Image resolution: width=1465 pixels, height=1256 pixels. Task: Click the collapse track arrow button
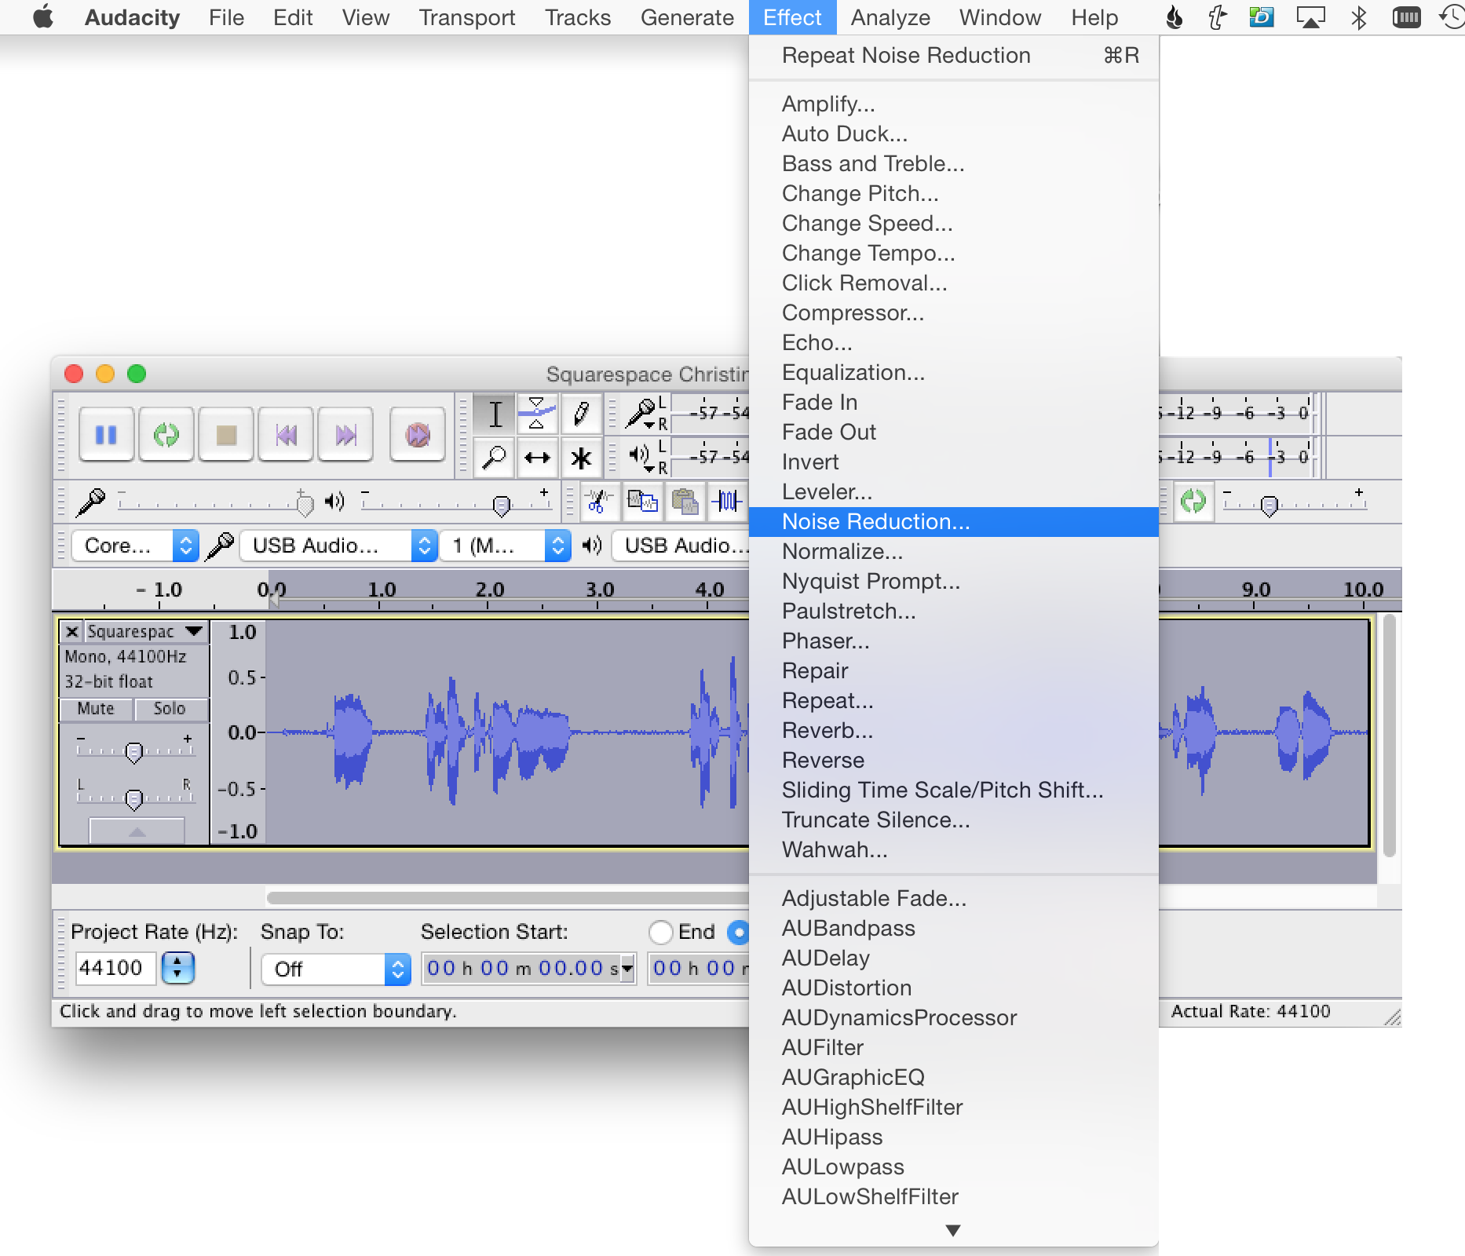(x=137, y=831)
